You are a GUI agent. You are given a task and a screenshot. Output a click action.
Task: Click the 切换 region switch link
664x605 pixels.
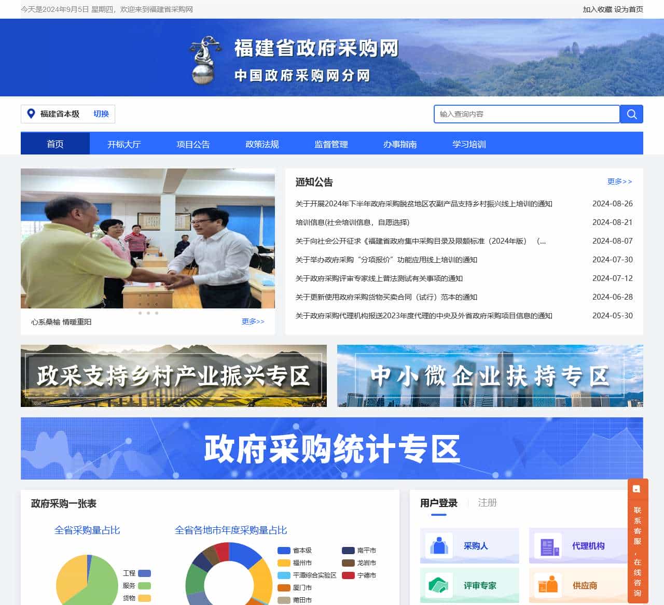point(100,114)
